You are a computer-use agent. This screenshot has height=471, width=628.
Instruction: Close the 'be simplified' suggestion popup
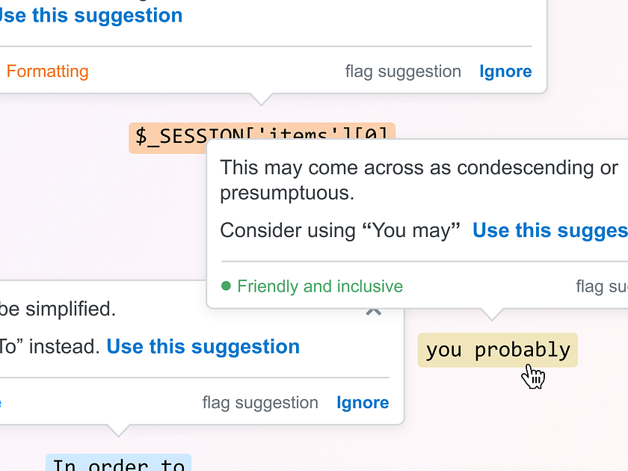point(374,311)
